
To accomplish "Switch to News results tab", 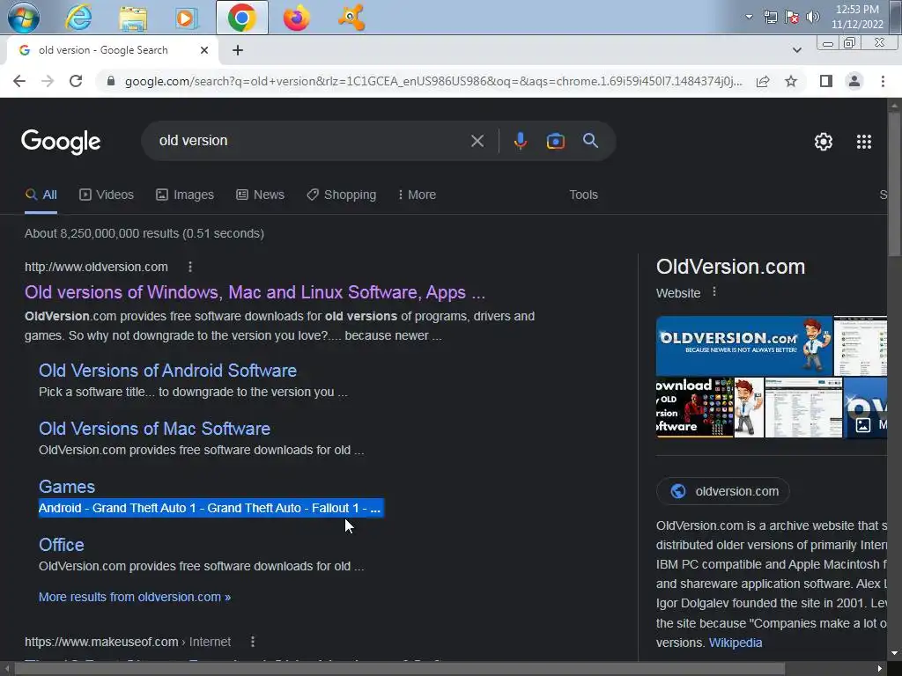I will tap(260, 195).
